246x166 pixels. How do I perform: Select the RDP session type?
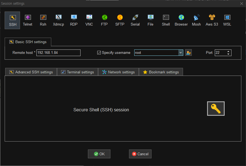click(x=74, y=20)
